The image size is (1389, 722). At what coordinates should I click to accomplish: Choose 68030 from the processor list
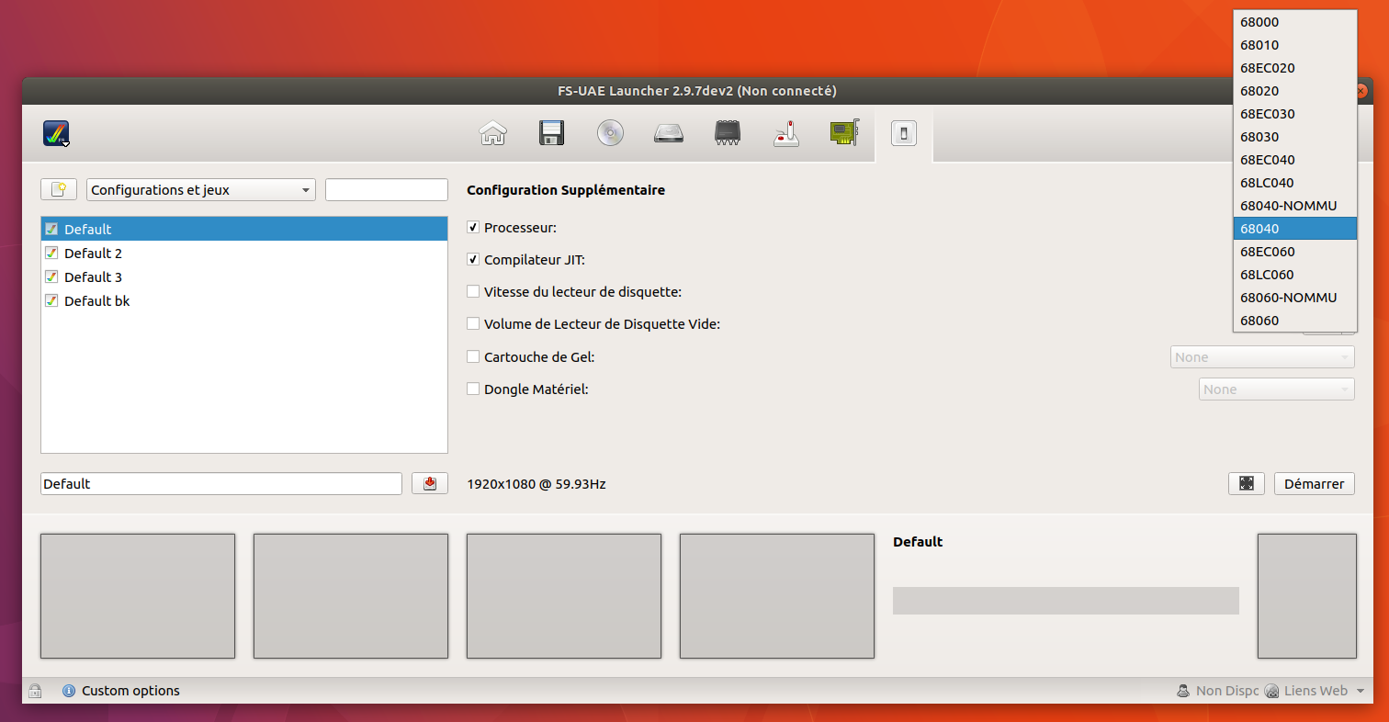(x=1295, y=137)
